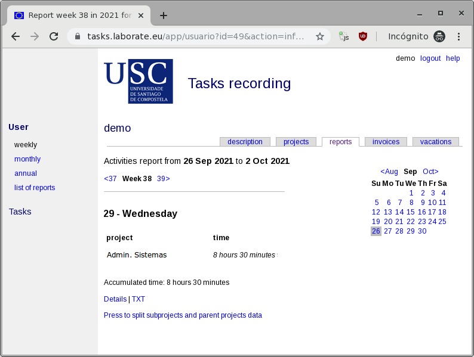Select the projects tab
The width and height of the screenshot is (474, 357).
click(296, 142)
